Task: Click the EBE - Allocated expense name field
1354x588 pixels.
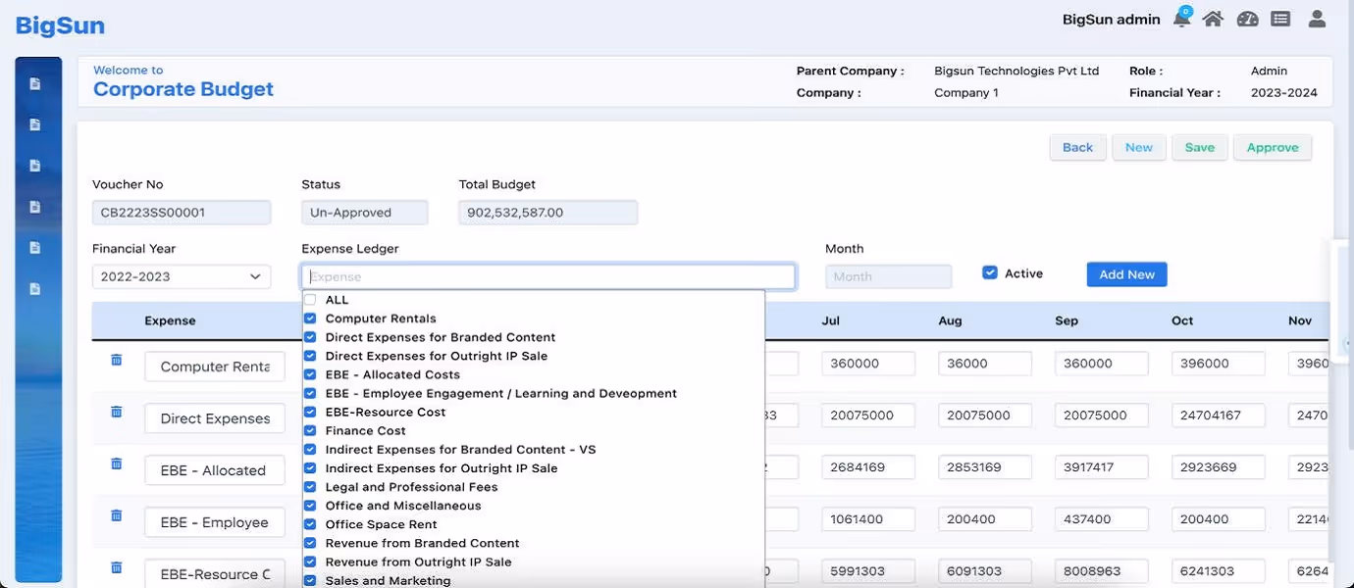Action: click(215, 470)
